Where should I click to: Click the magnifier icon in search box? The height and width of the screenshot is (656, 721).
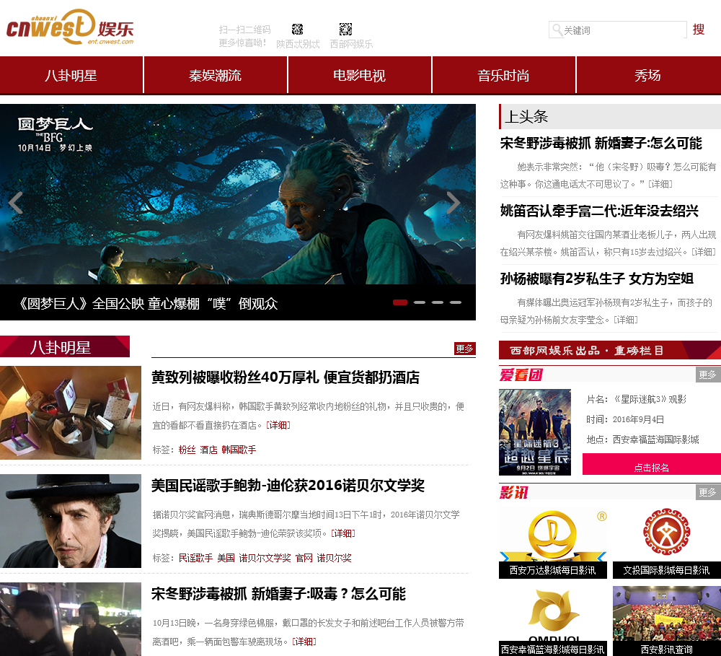coord(557,30)
